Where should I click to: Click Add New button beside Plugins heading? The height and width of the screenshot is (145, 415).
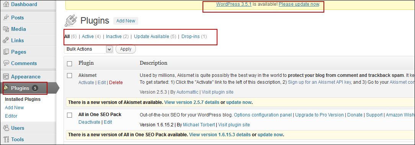(126, 21)
